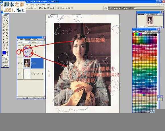
Task: Switch to the Channels tab
Action: tap(28, 40)
